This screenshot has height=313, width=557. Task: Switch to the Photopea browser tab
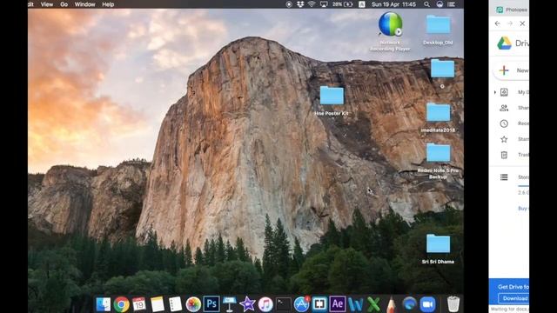pyautogui.click(x=512, y=10)
